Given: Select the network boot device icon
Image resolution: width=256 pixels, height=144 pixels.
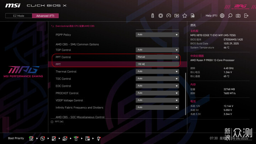Looking at the screenshot, I should point(98,138).
